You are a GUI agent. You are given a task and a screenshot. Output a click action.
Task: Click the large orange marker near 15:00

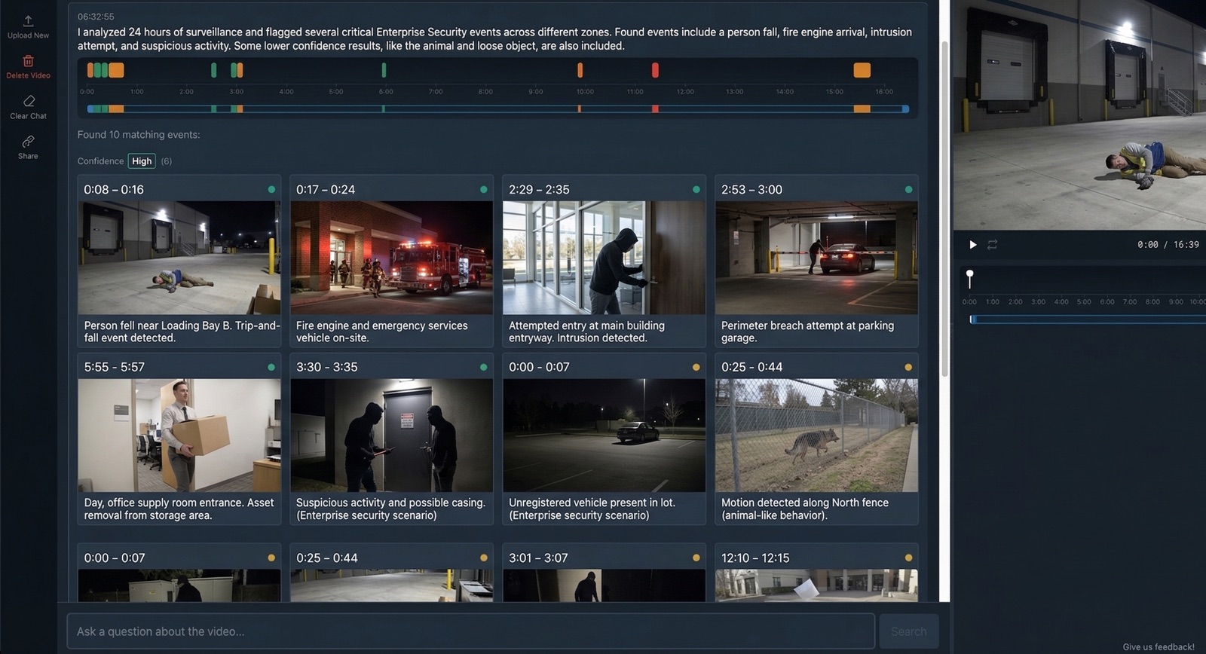[x=862, y=70]
